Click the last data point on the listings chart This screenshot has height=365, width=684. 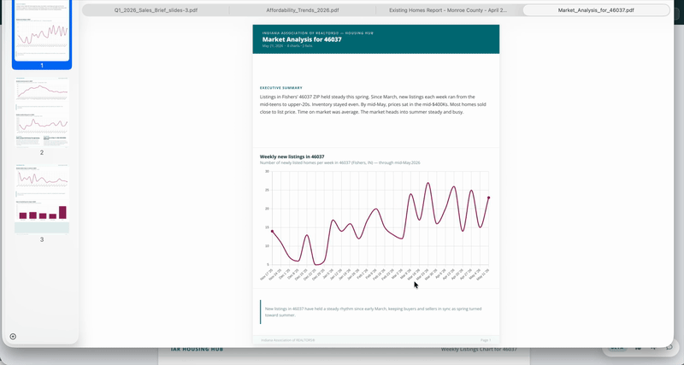(x=488, y=197)
